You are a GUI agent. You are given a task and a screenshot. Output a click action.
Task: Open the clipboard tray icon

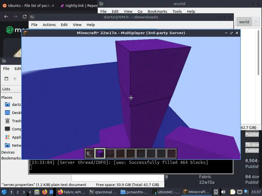coord(233,192)
